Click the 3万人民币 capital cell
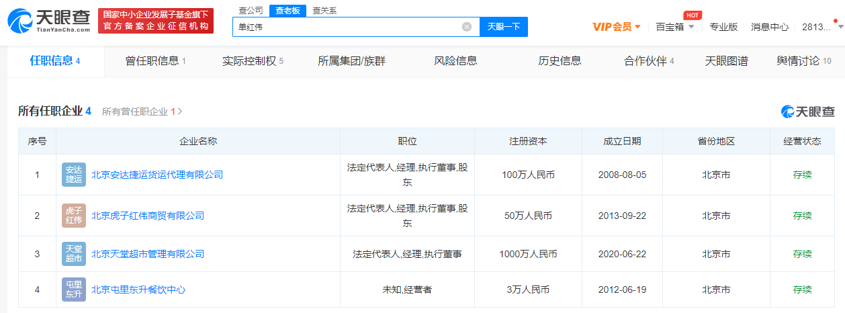The width and height of the screenshot is (845, 313). point(528,289)
